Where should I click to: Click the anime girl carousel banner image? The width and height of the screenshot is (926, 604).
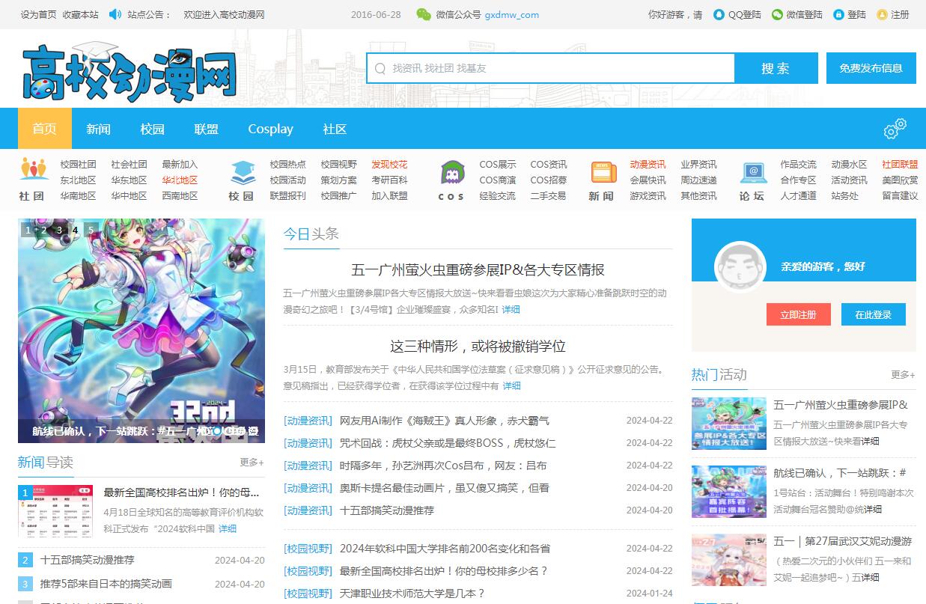(141, 331)
